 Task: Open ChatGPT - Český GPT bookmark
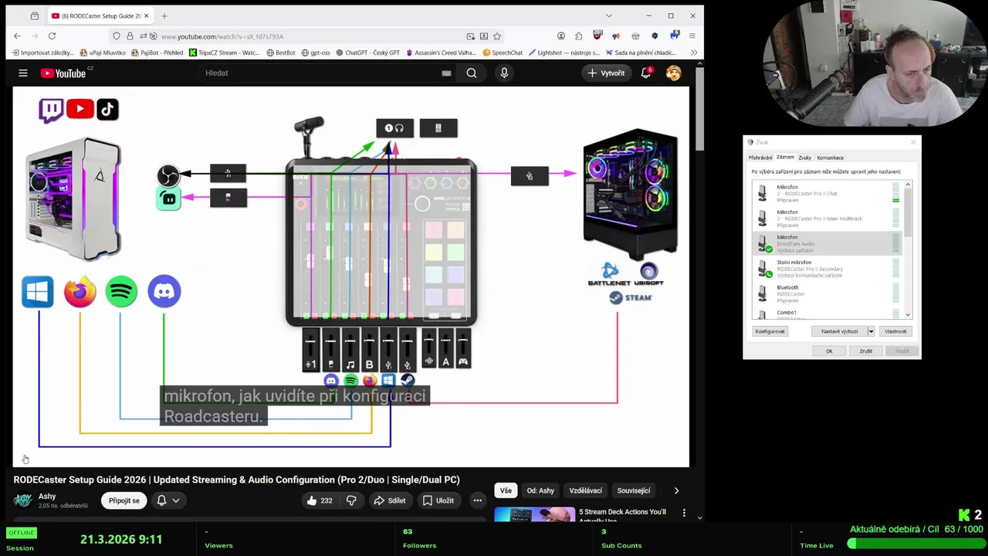(x=367, y=53)
